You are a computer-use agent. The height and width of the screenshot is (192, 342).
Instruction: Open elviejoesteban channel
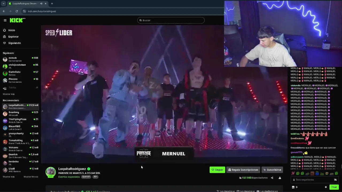tap(20, 66)
